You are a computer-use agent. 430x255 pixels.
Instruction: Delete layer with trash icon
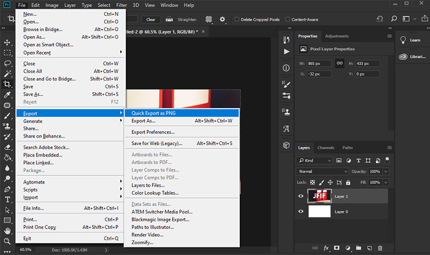pos(380,248)
